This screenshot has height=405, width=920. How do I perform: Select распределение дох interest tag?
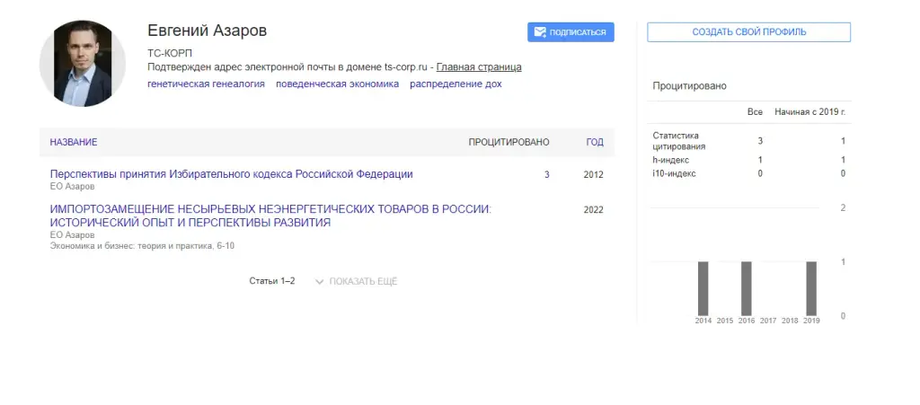point(456,84)
